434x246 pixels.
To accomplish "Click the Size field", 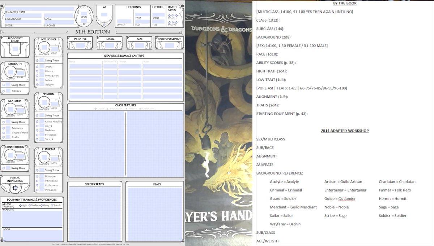I will click(139, 45).
